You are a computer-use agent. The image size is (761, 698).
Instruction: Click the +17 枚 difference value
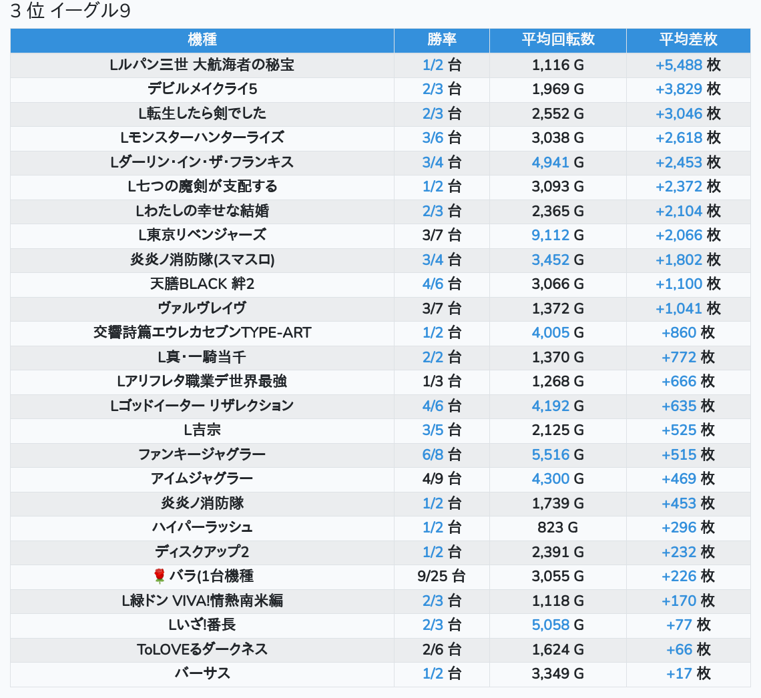tap(688, 673)
